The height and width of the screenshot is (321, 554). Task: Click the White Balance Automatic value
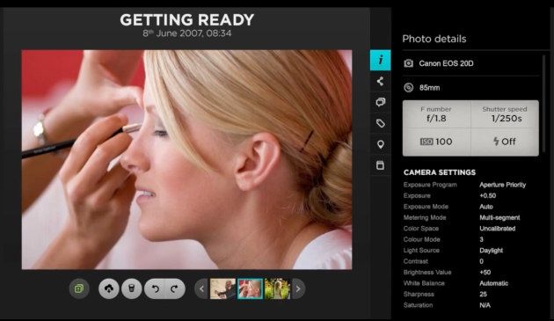click(x=493, y=283)
